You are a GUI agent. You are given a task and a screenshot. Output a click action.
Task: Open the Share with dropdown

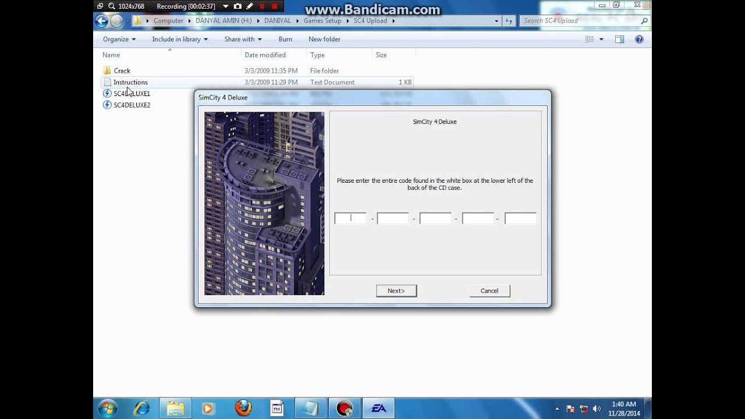(x=243, y=39)
